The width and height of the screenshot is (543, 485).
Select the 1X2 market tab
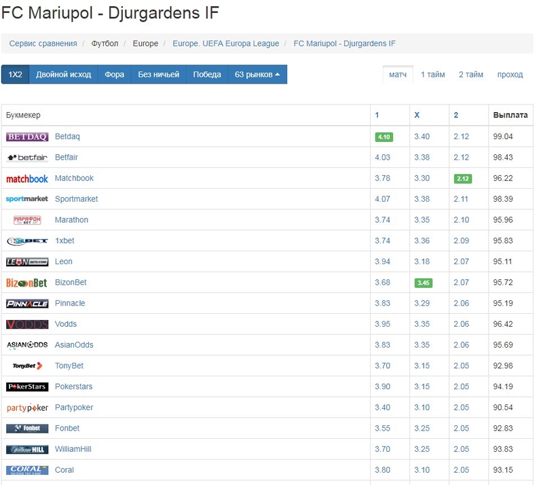15,75
